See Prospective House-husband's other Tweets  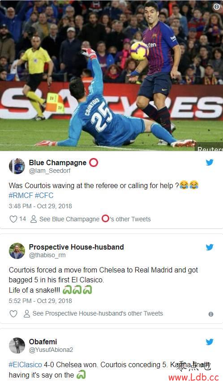[93, 313]
